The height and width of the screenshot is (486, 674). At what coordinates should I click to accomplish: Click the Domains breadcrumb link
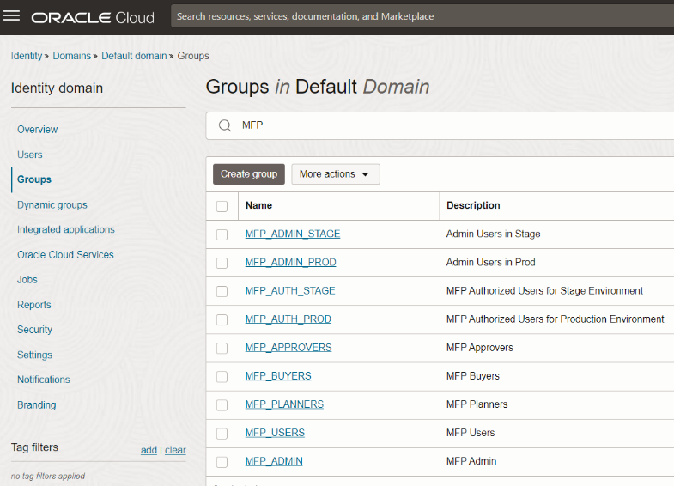pos(72,56)
